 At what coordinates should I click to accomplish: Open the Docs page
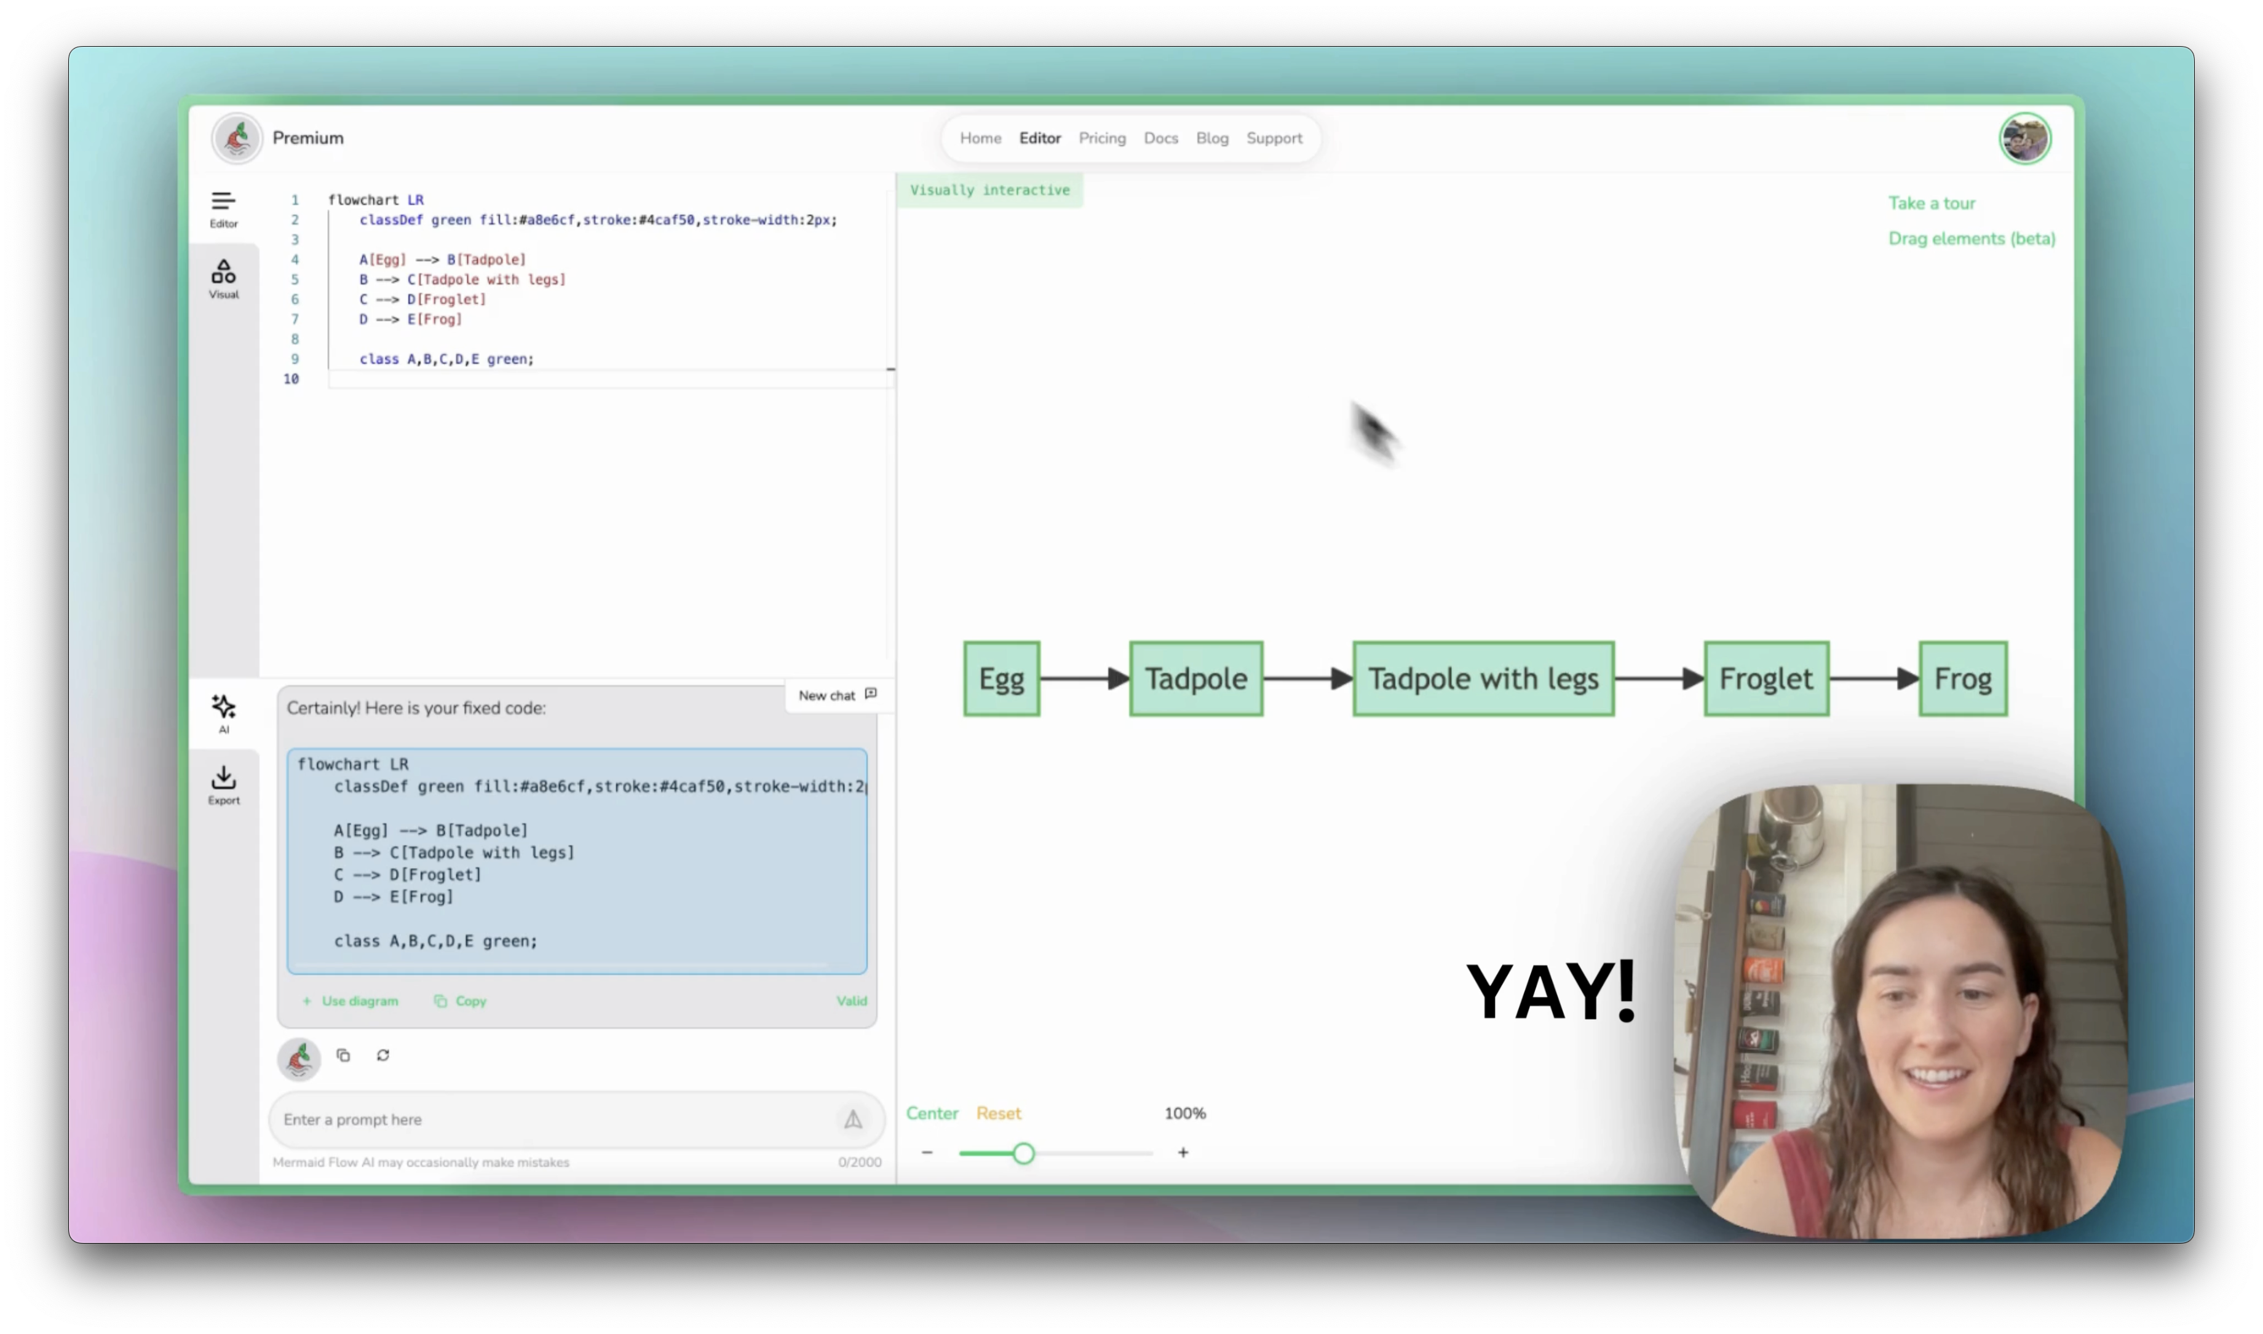pyautogui.click(x=1161, y=138)
